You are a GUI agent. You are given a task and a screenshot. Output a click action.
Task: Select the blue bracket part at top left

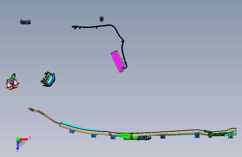coord(25,22)
